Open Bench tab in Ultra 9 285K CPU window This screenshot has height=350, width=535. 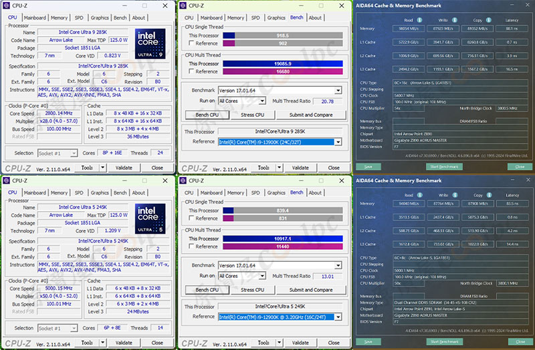click(120, 18)
